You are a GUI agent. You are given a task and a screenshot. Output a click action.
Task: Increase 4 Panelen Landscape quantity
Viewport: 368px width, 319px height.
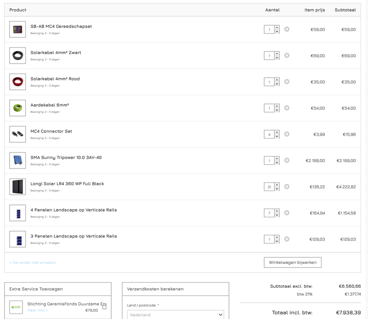(277, 211)
